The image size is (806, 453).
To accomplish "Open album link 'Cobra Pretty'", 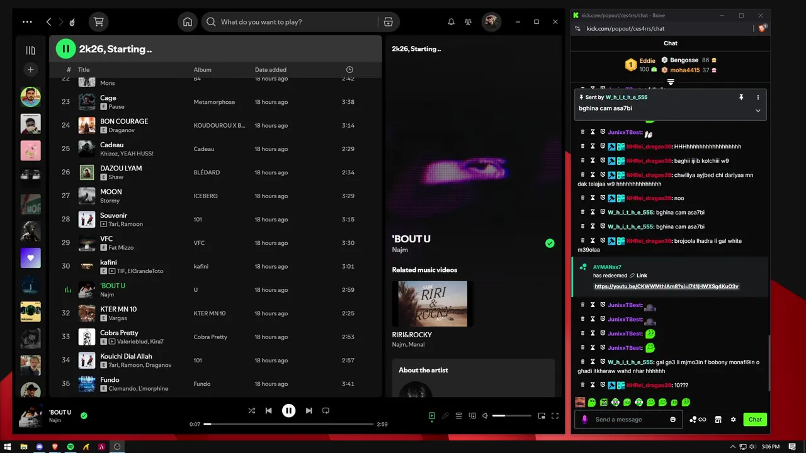I will (x=210, y=337).
